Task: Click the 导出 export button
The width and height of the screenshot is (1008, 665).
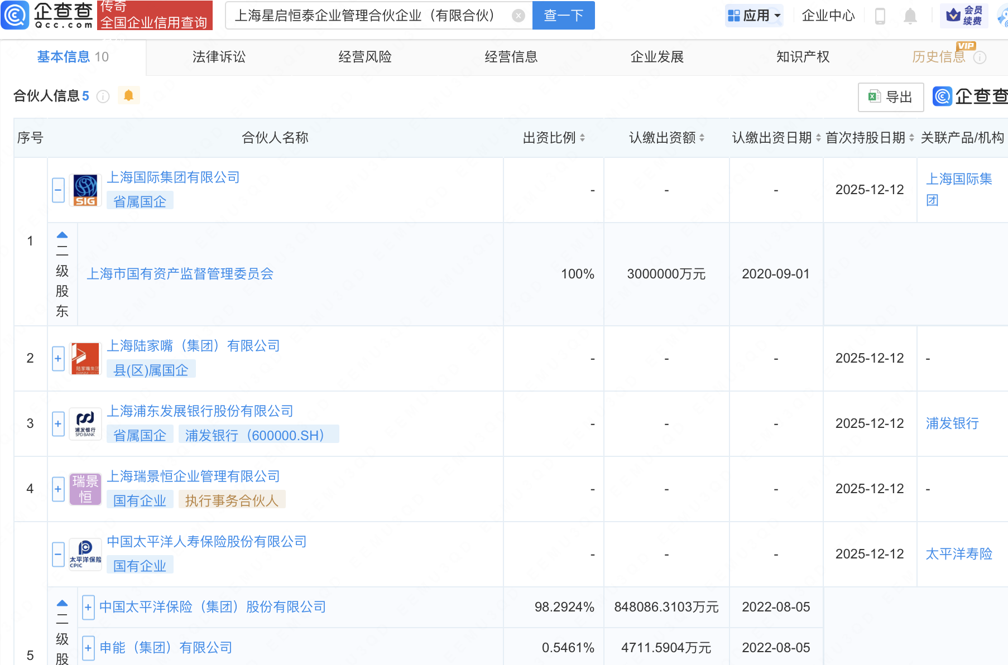Action: (890, 97)
